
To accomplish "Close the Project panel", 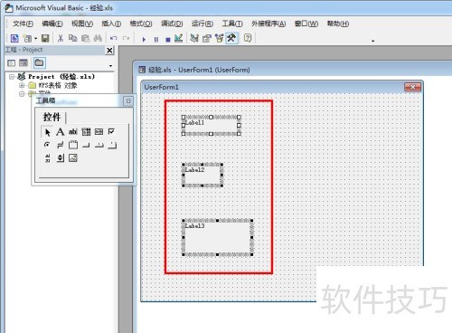I will click(x=109, y=51).
